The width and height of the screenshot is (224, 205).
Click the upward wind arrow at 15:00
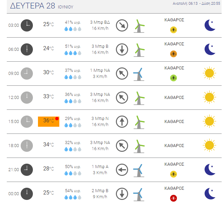(122, 122)
